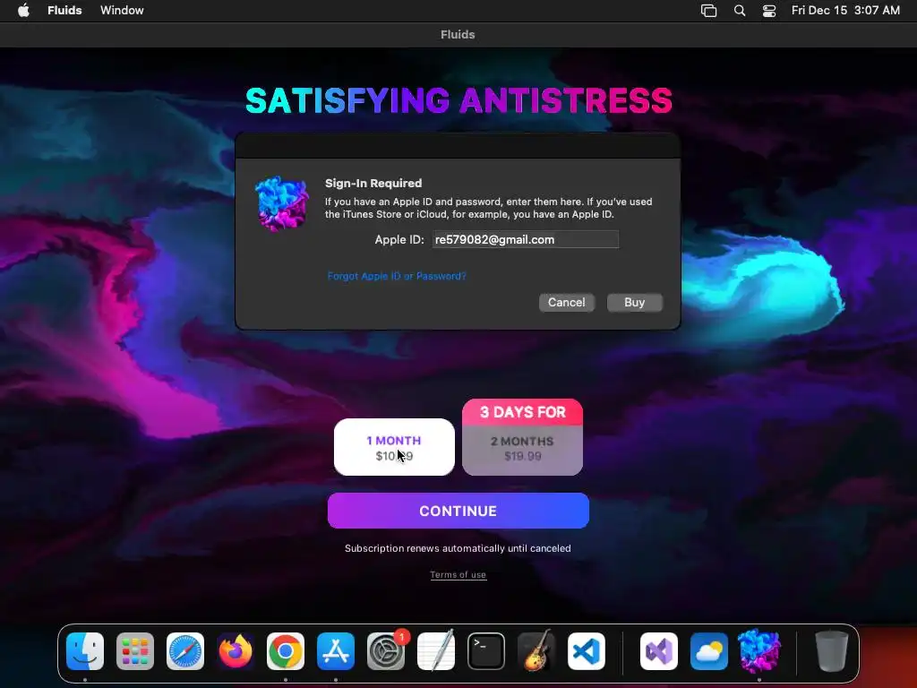The width and height of the screenshot is (917, 688).
Task: Open the Trash from the Dock
Action: [831, 651]
